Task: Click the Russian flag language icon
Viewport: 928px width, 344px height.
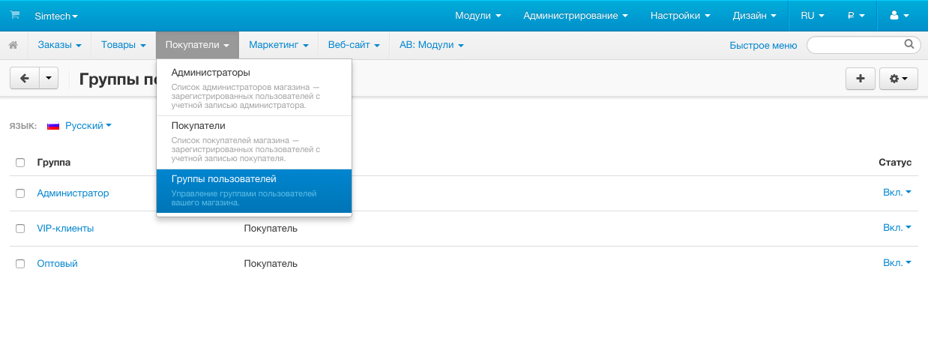Action: [x=53, y=126]
